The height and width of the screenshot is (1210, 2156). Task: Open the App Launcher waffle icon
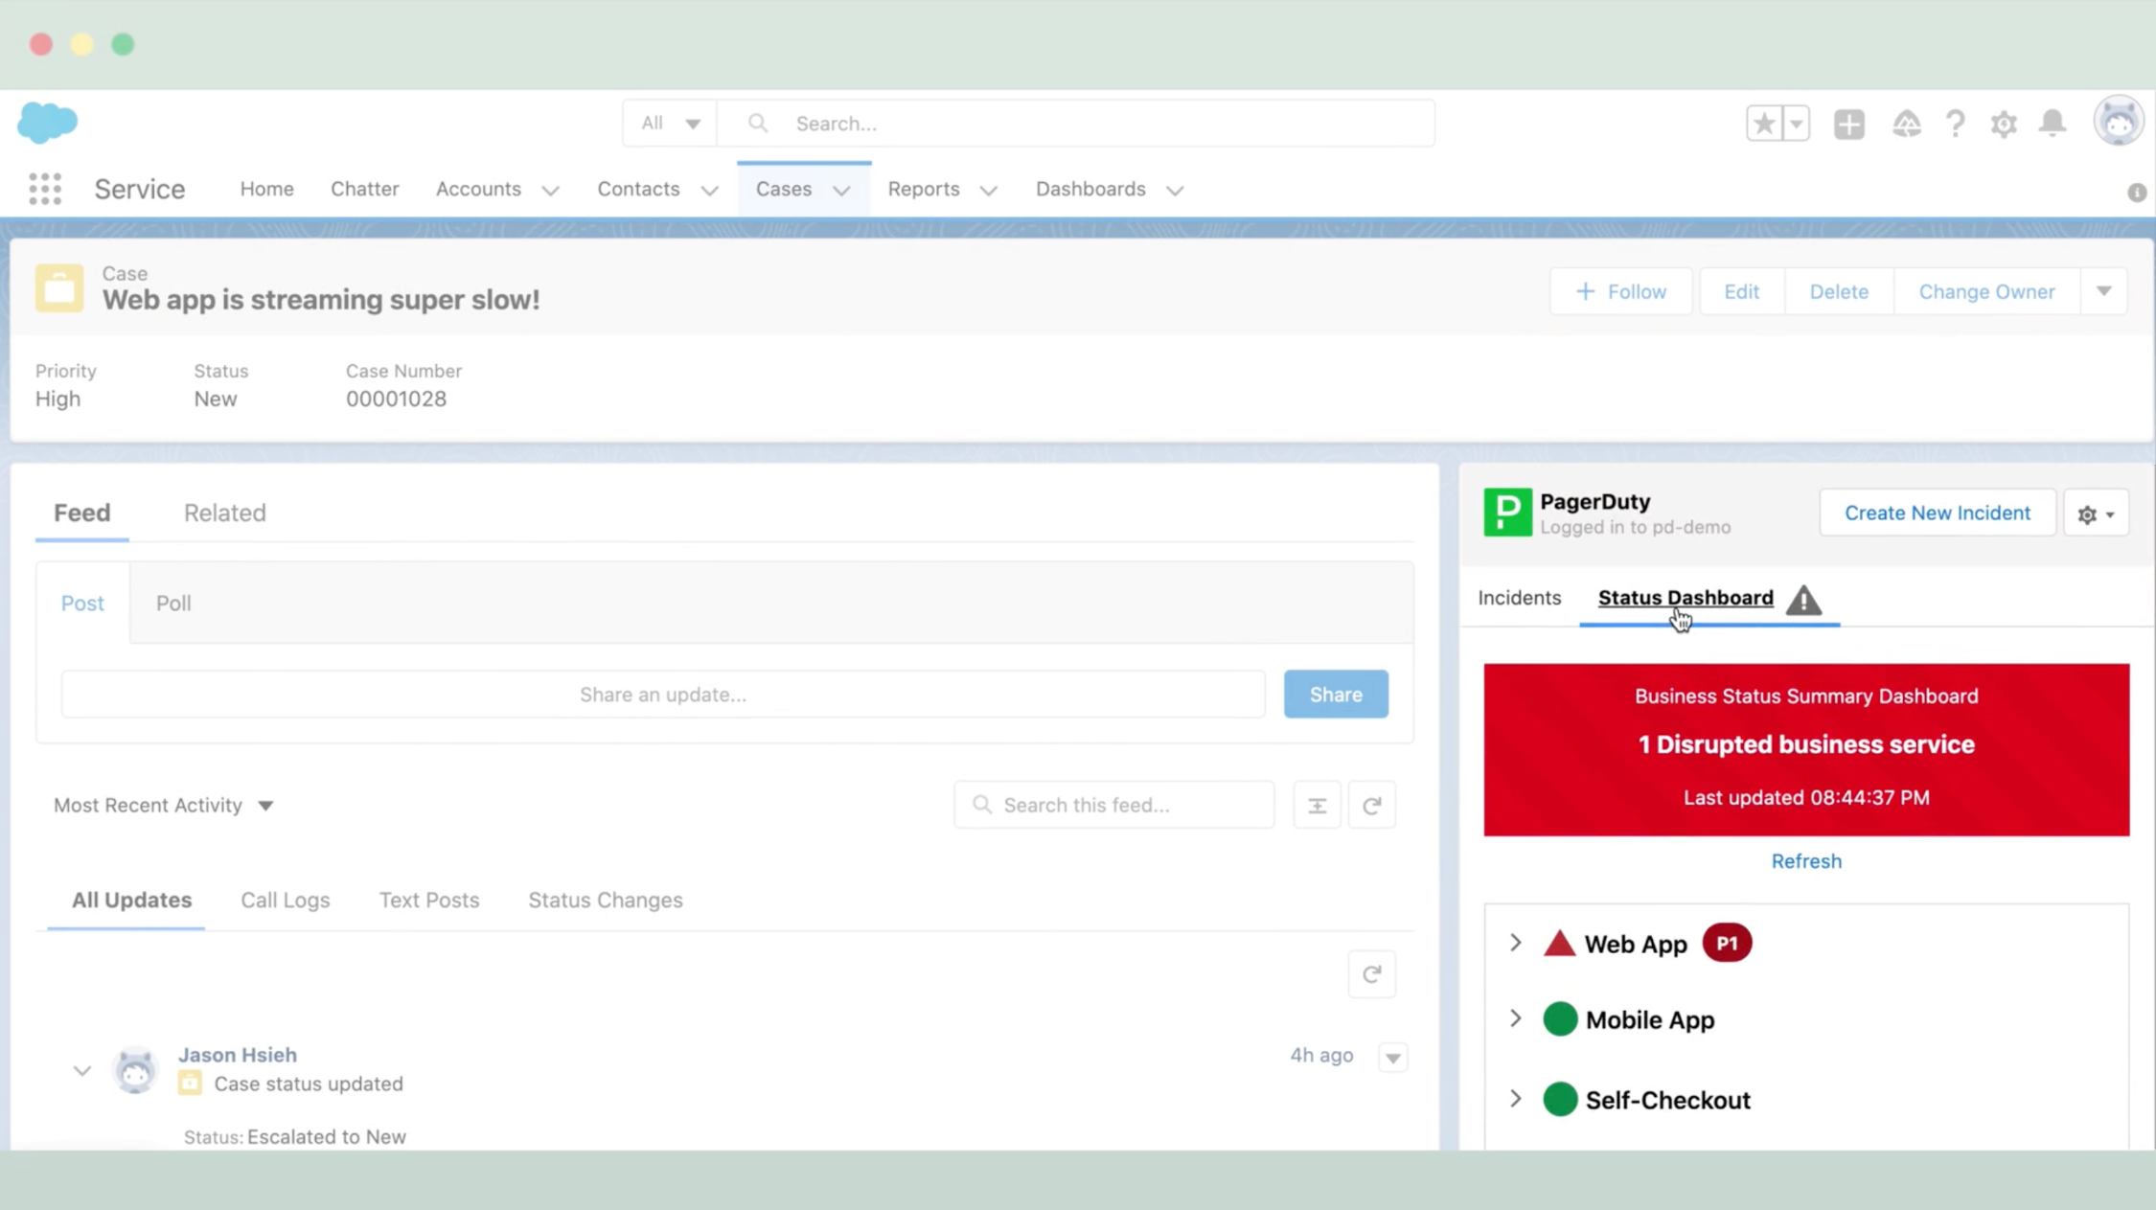tap(44, 189)
